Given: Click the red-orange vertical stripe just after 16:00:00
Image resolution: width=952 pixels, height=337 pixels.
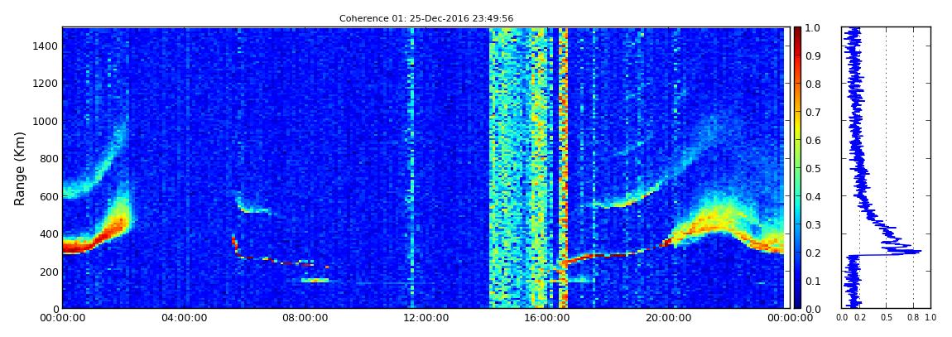Looking at the screenshot, I should click(563, 167).
